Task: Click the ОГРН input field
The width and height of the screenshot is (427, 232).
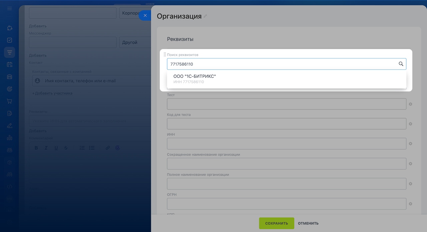Action: 287,204
